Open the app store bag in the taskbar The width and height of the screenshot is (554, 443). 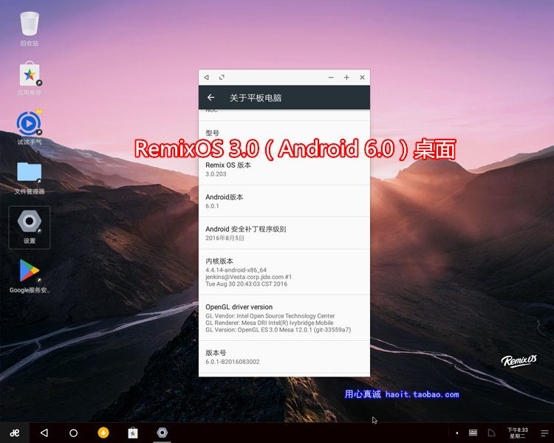133,433
